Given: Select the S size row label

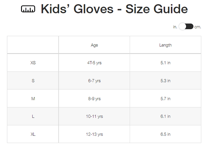Looking at the screenshot, I should point(33,81).
